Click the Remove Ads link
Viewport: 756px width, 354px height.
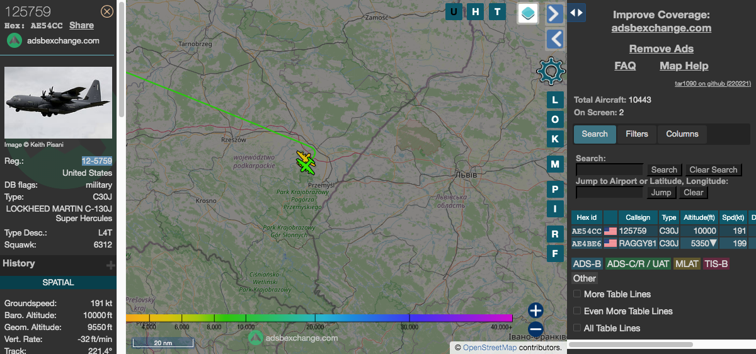point(661,49)
